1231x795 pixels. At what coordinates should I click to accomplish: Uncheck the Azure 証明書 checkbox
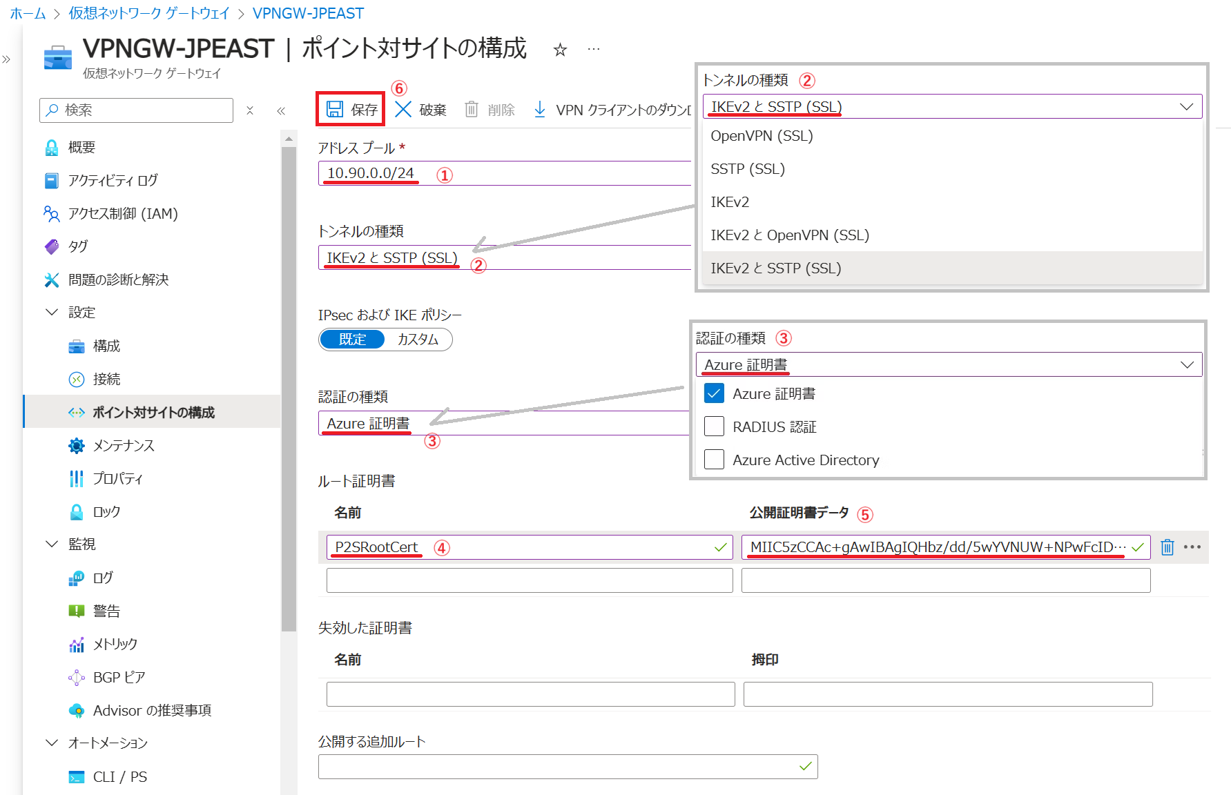(714, 393)
